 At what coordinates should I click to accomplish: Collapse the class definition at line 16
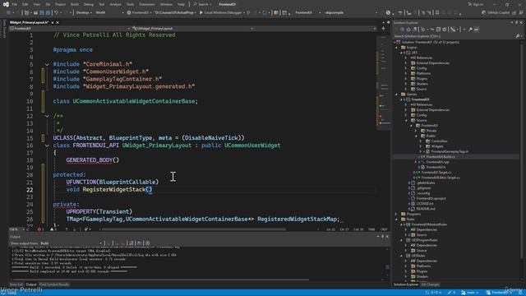tap(47, 146)
